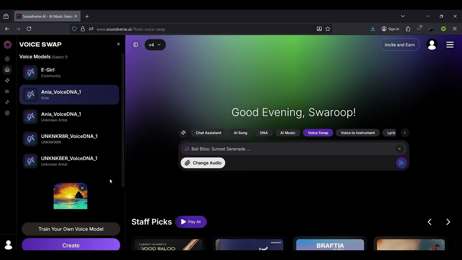This screenshot has height=260, width=462.
Task: Select Ania_VoiceDNA_1 by Ania voice model
Action: click(69, 95)
